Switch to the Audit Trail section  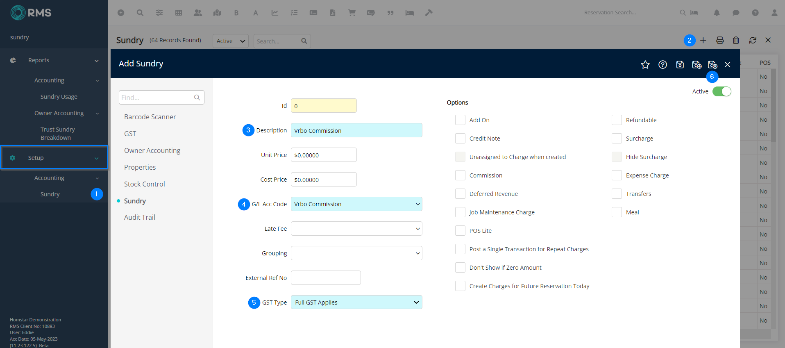(x=139, y=217)
